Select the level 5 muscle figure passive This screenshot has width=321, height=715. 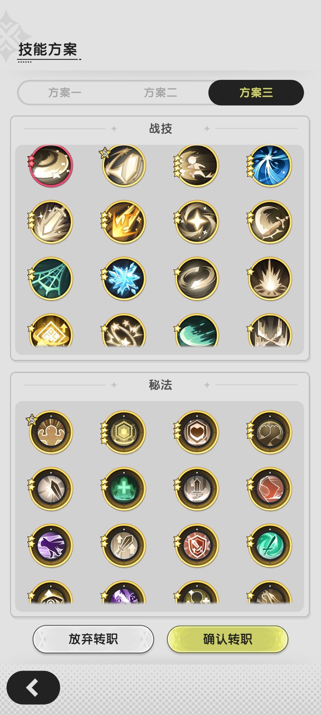[x=51, y=432]
